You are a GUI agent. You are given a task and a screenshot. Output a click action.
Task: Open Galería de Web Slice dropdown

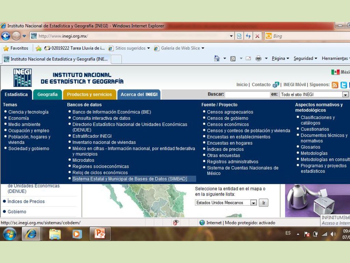179,48
